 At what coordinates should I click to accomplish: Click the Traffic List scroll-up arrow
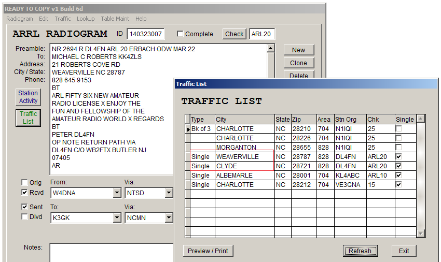420,119
